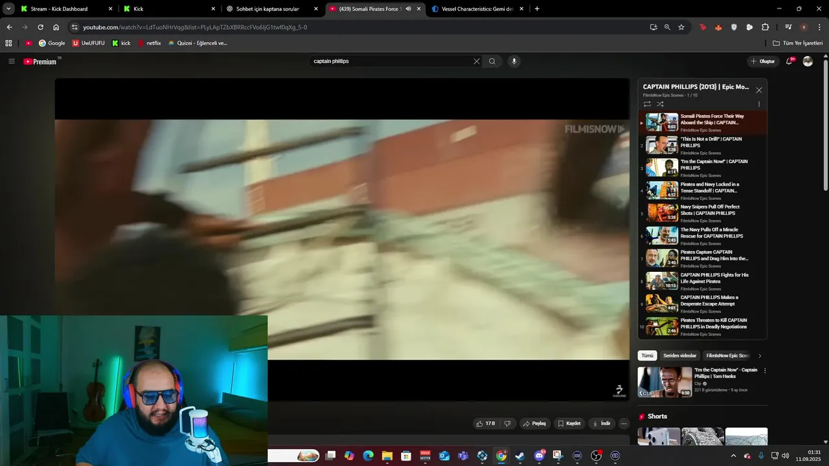Open suggested video 'I'm the Captain Now - Tom Hanks' thumbnail
Screen dimensions: 829x466
tap(664, 382)
